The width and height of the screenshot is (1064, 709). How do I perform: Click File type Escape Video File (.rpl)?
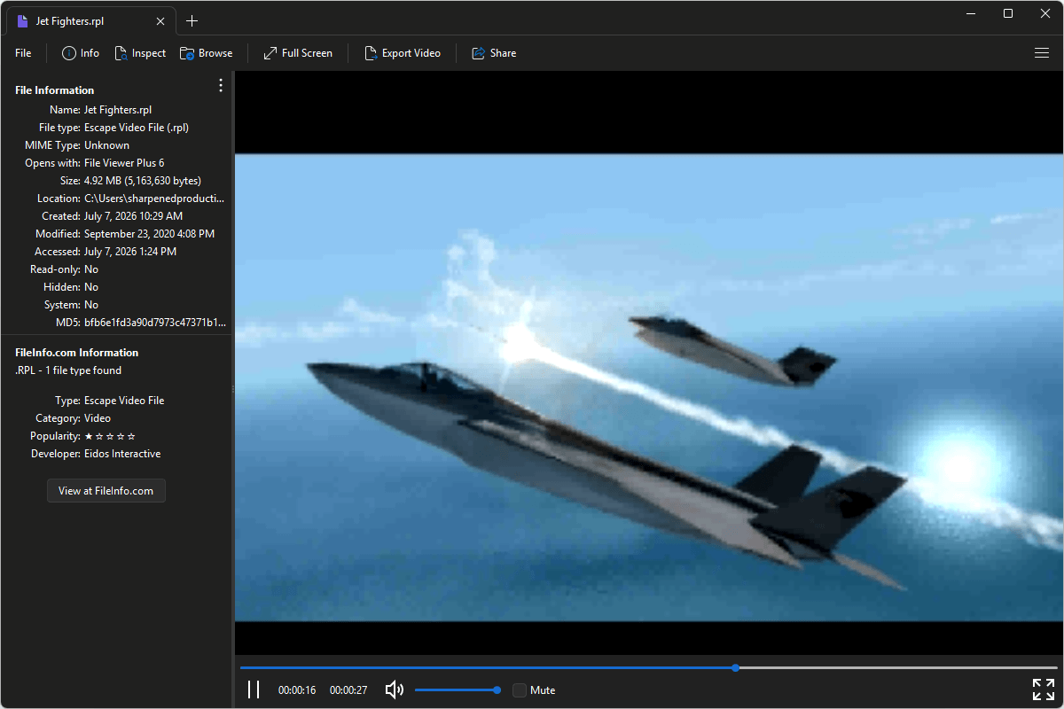pos(137,128)
